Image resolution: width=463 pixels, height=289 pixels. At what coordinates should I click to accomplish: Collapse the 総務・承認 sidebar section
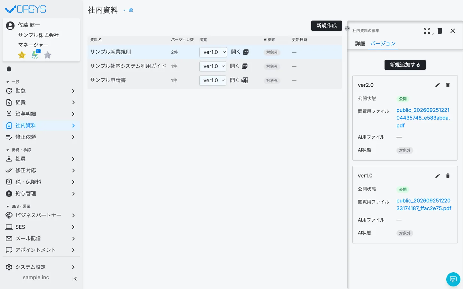coord(19,150)
